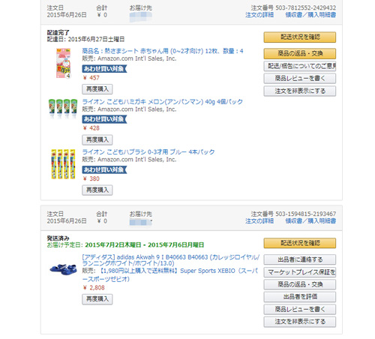
Task: Click 再度購入 under the ¥380 toothbrush
Action: [97, 190]
